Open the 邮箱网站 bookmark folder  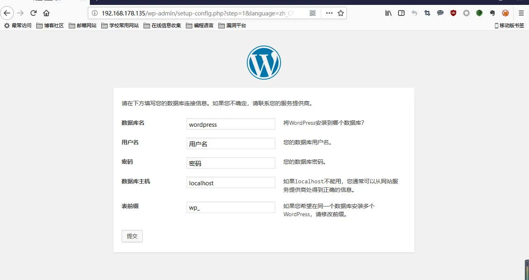(83, 26)
